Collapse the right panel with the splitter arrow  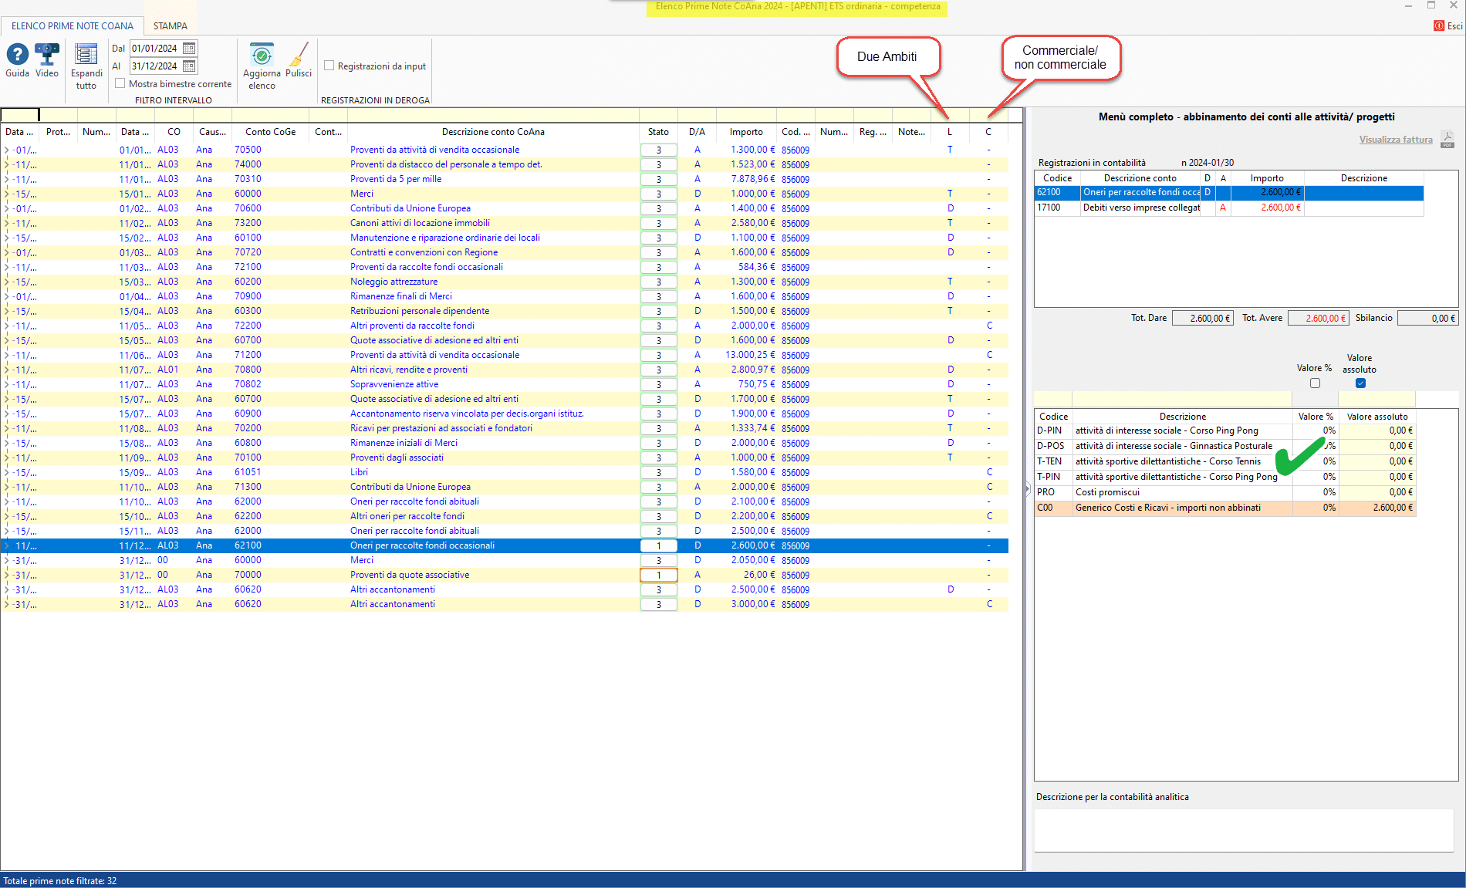(x=1028, y=488)
